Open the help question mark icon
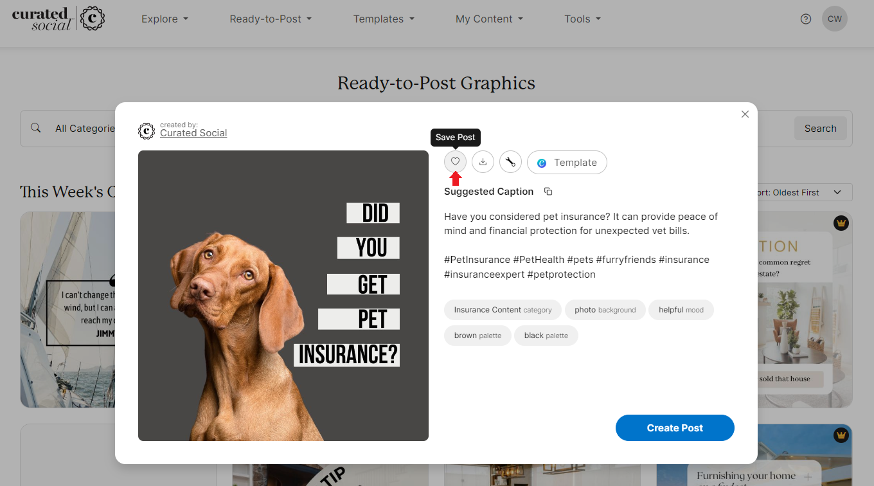The height and width of the screenshot is (486, 874). click(x=806, y=19)
